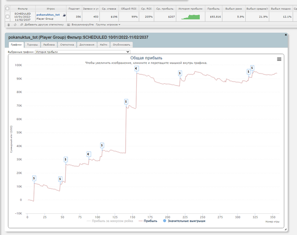Viewport: 297px width, 235px height.
Task: Open the 'История прибыли' graph selector dropdown
Action: [x=83, y=52]
